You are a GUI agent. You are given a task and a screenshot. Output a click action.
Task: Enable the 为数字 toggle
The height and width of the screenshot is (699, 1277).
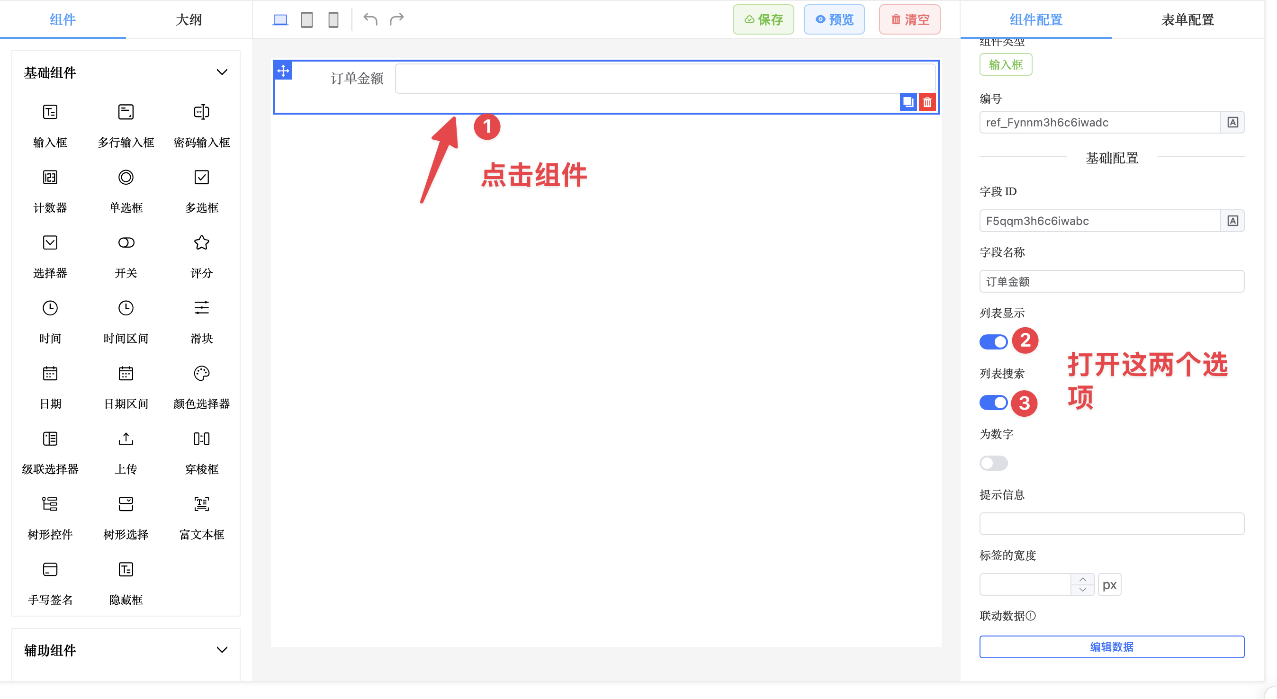[993, 463]
